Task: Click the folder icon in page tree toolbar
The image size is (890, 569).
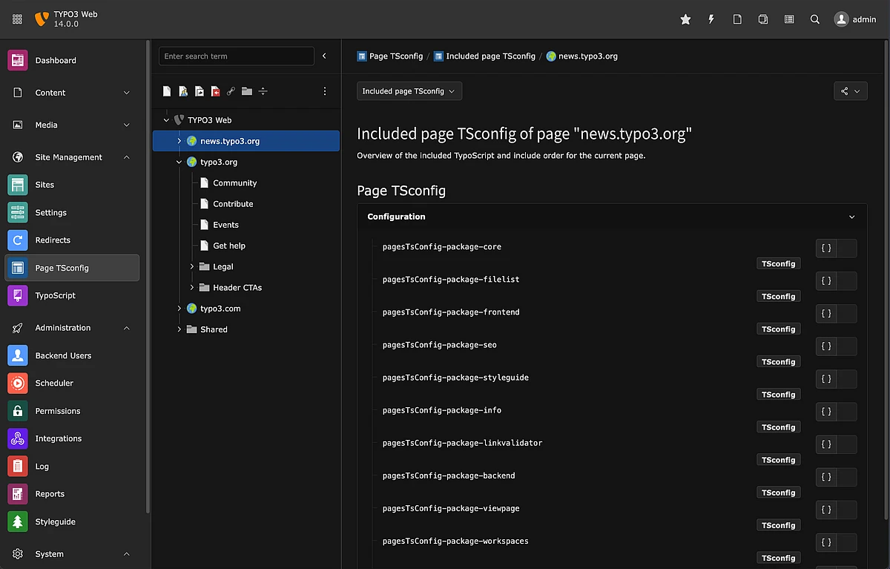Action: click(247, 91)
